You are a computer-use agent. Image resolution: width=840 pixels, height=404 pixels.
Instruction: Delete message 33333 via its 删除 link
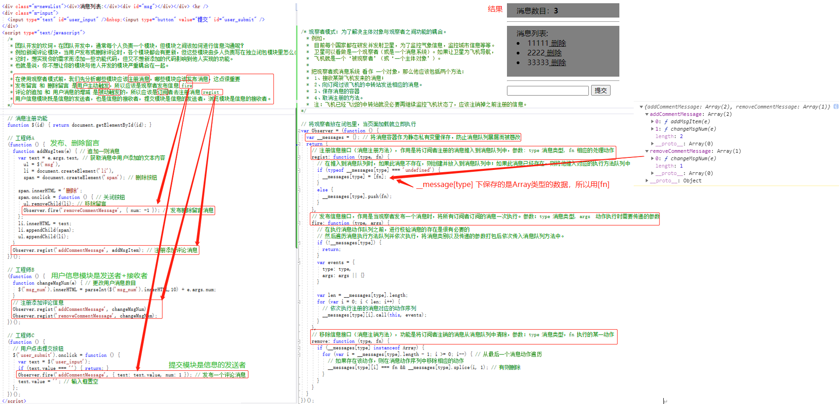coord(558,63)
